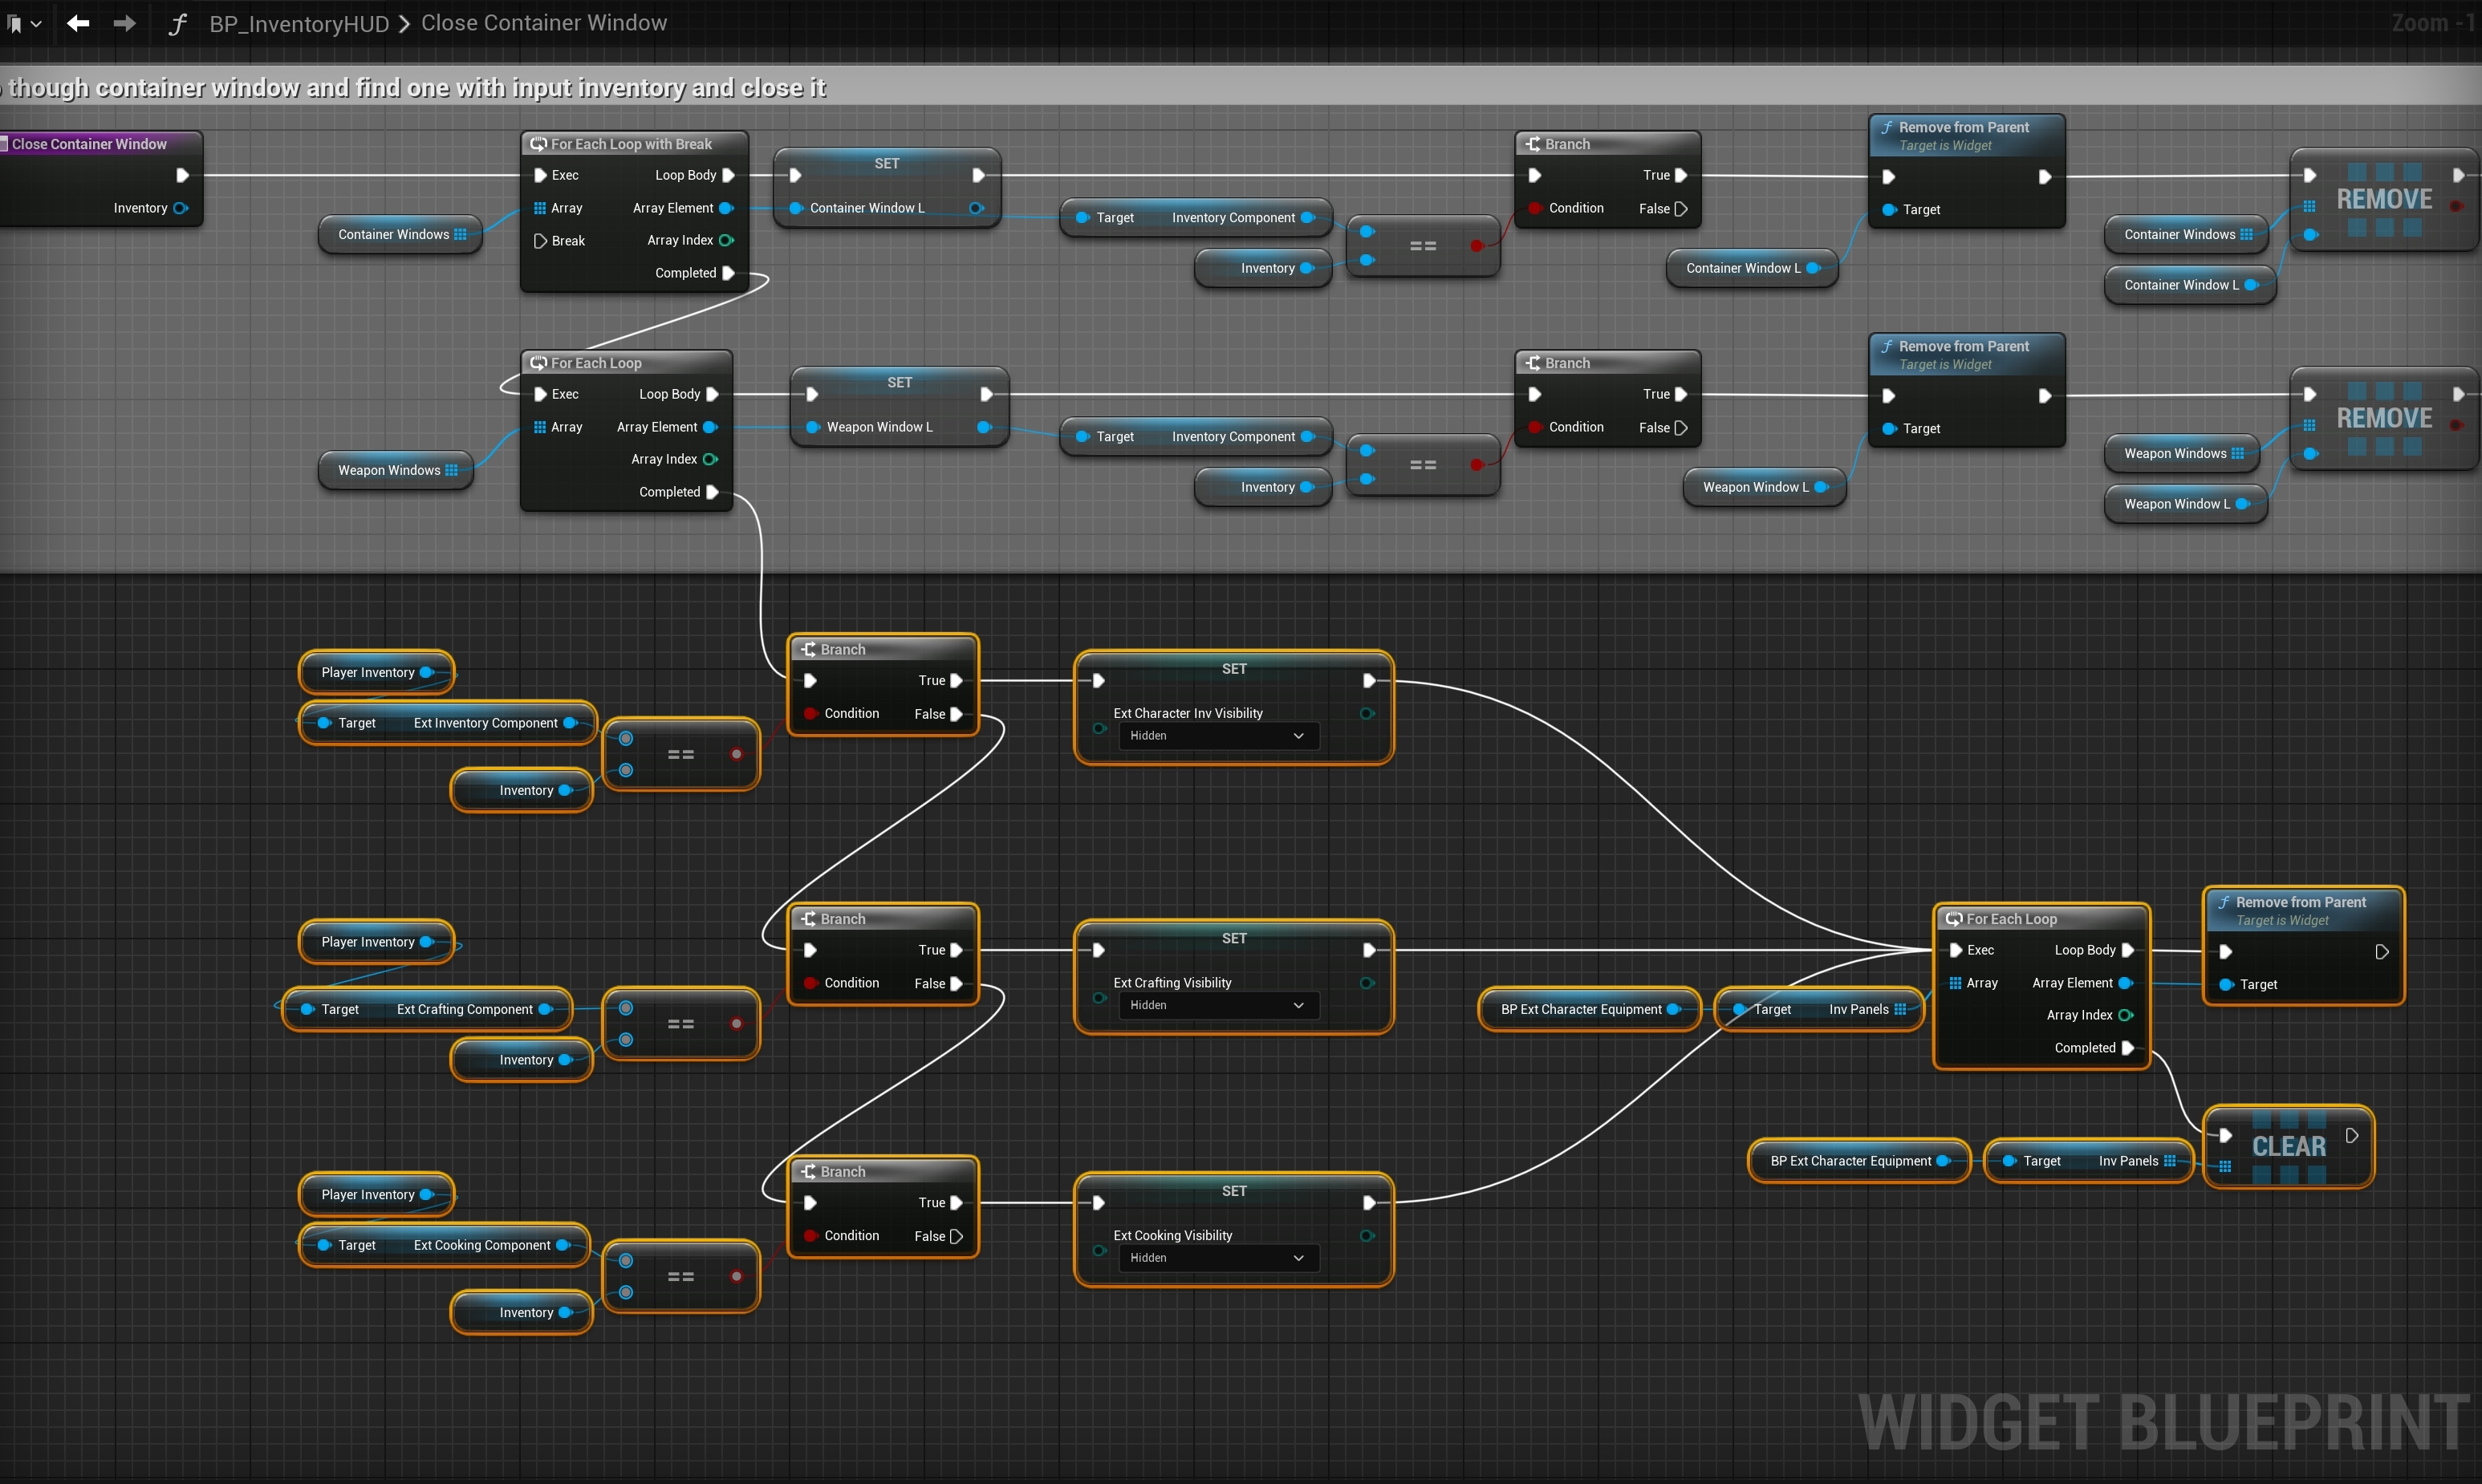Click the For Each Loop with Break icon
Viewport: 2482px width, 1484px height.
(x=538, y=144)
